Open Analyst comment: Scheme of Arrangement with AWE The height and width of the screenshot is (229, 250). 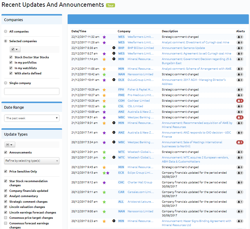197,69
